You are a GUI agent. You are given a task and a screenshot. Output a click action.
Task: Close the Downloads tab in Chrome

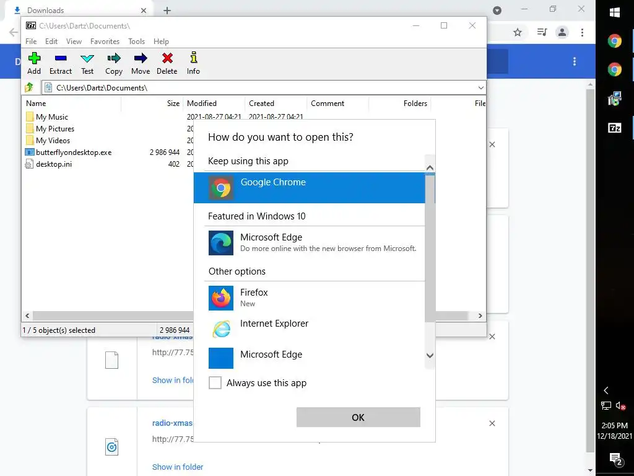144,11
